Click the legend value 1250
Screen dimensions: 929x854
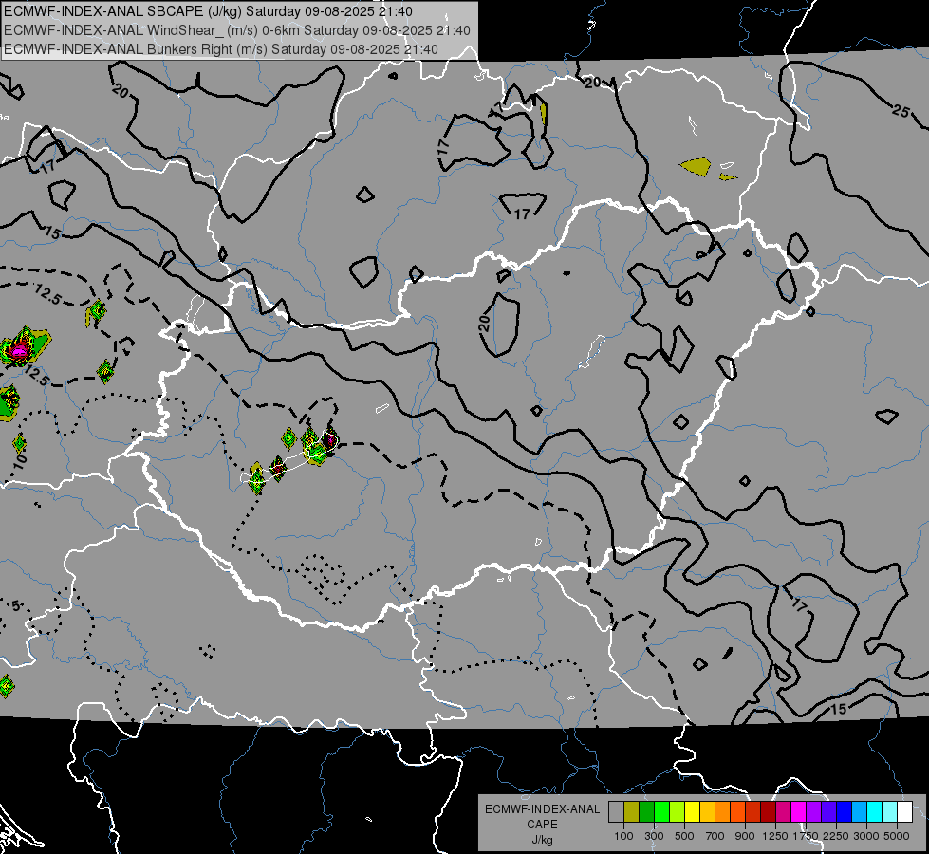[775, 836]
